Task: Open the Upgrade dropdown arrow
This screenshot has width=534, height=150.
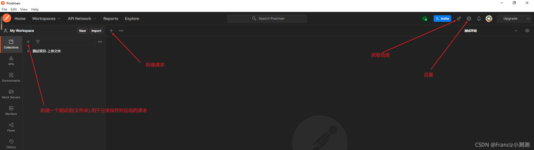Action: click(x=528, y=19)
